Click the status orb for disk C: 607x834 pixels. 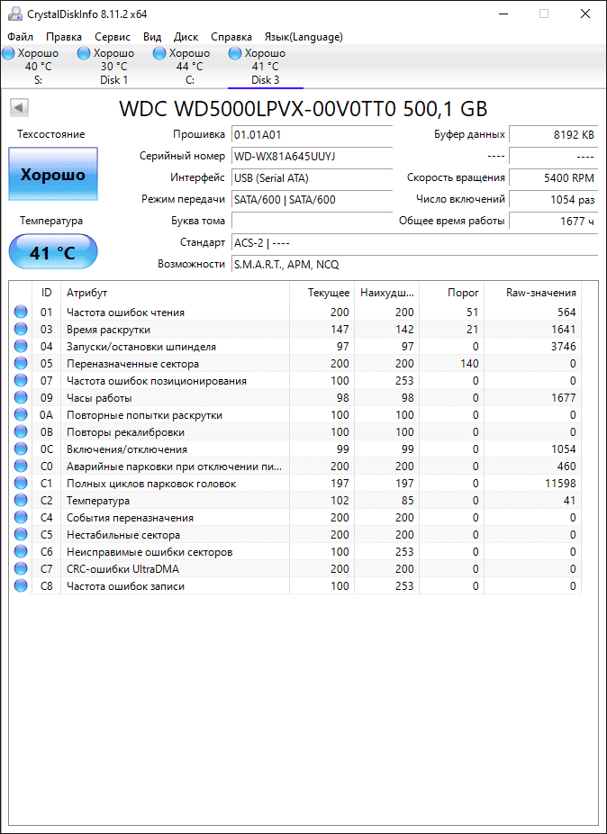[159, 53]
